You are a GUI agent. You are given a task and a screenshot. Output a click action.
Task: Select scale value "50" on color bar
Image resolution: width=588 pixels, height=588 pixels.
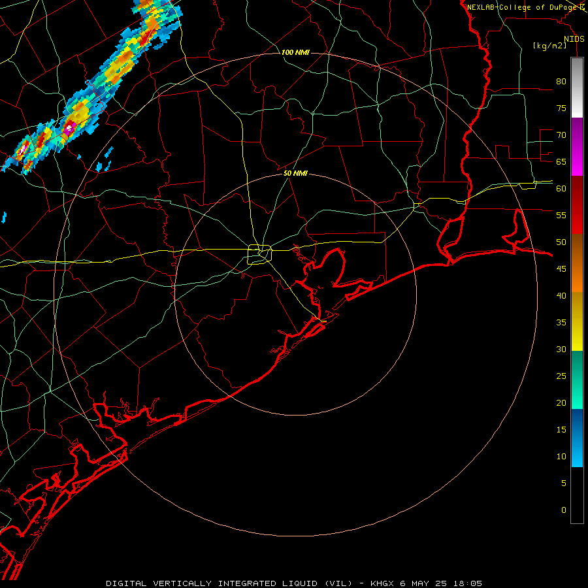coord(561,242)
